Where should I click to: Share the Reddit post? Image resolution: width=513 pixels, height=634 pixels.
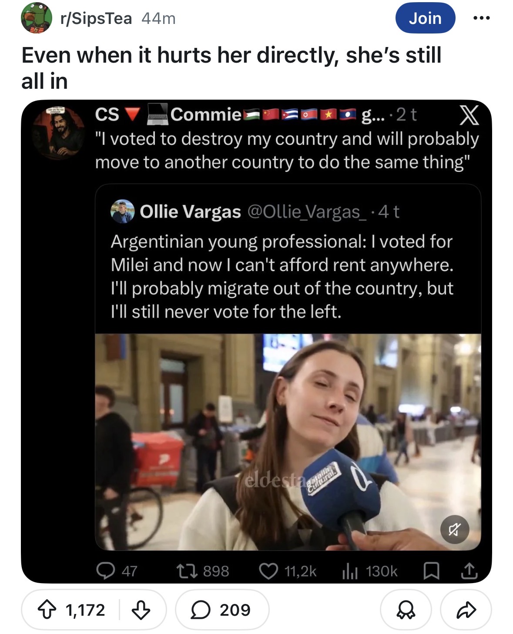click(x=466, y=610)
